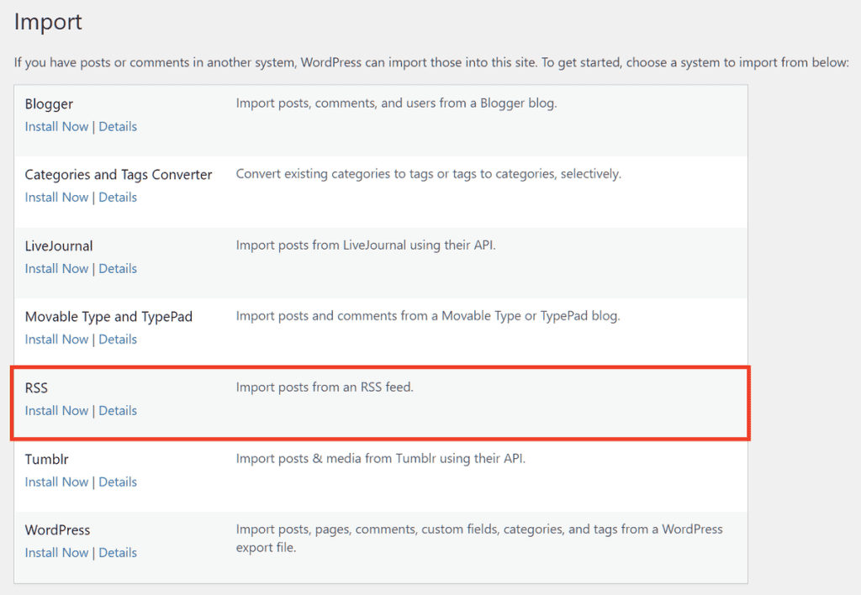Click the Blogger importer name

(x=49, y=104)
